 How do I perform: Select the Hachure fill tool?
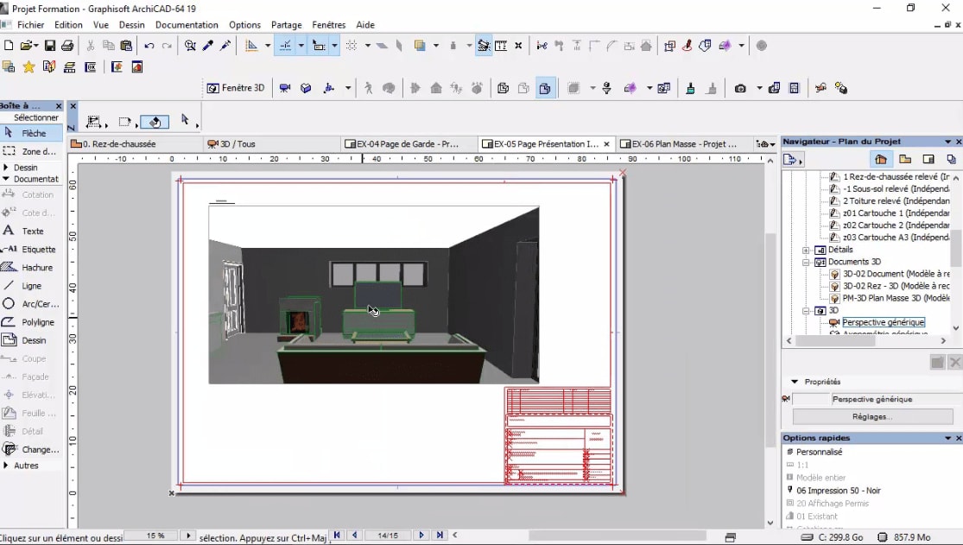point(31,267)
